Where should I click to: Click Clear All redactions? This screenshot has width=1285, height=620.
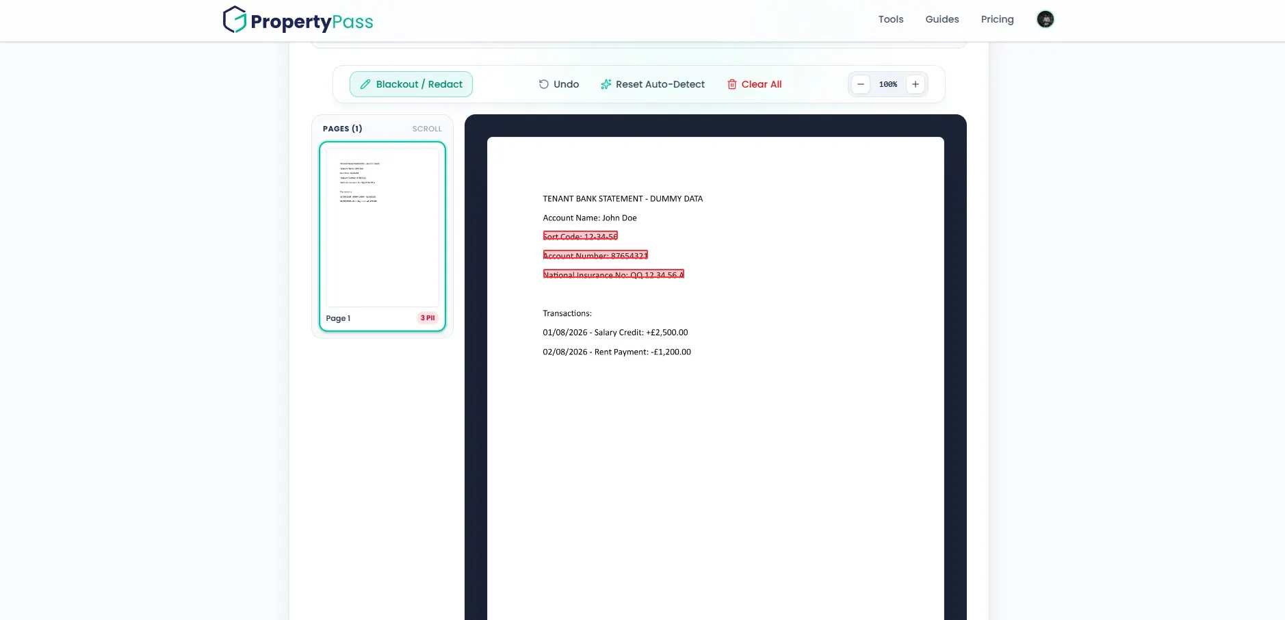point(754,84)
